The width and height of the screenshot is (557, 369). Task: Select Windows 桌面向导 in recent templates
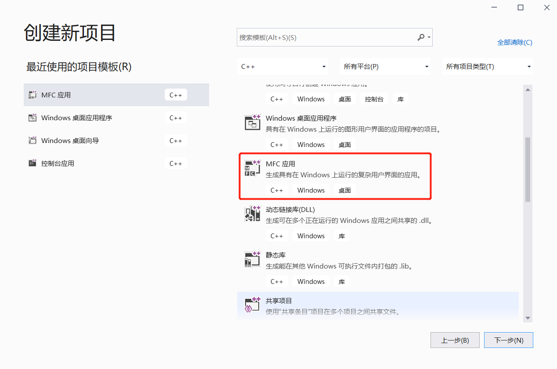coord(116,140)
